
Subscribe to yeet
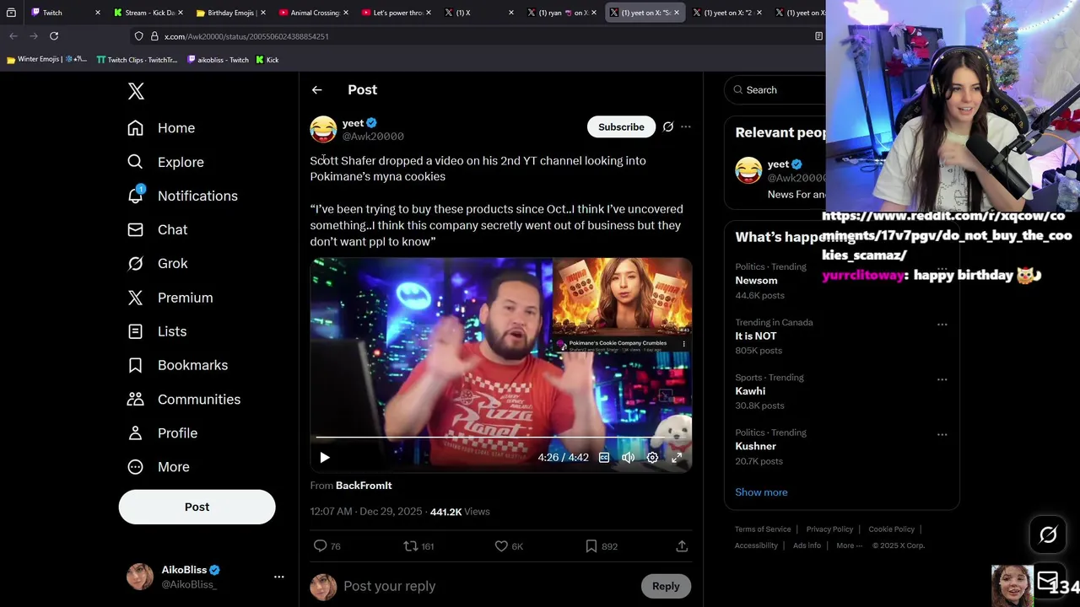pos(621,126)
